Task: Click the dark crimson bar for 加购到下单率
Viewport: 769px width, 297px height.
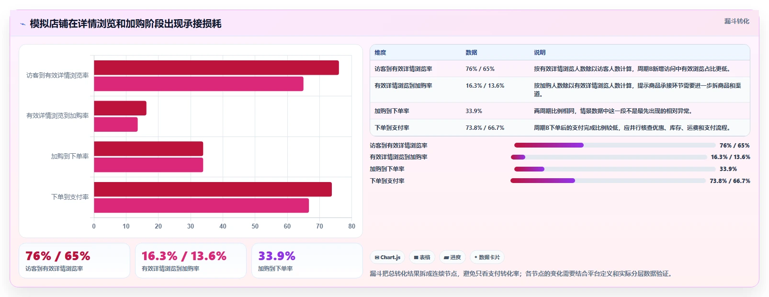Action: (148, 148)
